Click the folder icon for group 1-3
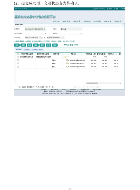Viewport: 140px width, 190px height. click(65, 57)
